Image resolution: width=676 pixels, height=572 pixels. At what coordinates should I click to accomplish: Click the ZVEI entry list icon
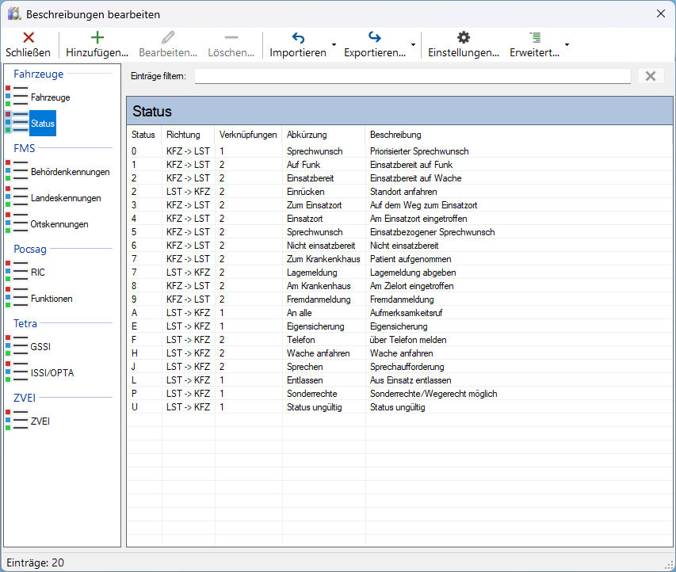pos(17,420)
